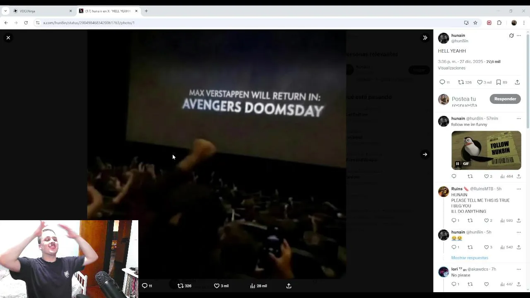Viewport: 530px width, 298px height.
Task: Repost hunain's crying emoji comment
Action: click(x=470, y=247)
